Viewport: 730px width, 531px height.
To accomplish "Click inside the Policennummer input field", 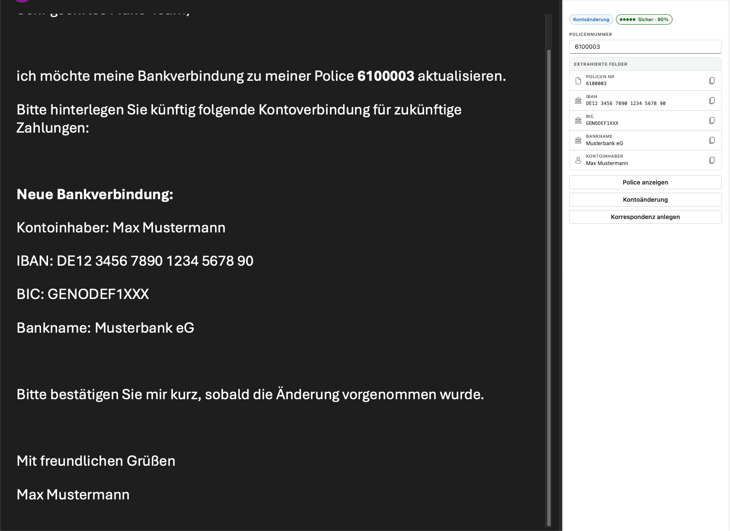I will (644, 46).
